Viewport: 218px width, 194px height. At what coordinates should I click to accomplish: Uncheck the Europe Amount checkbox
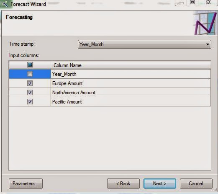pyautogui.click(x=30, y=83)
